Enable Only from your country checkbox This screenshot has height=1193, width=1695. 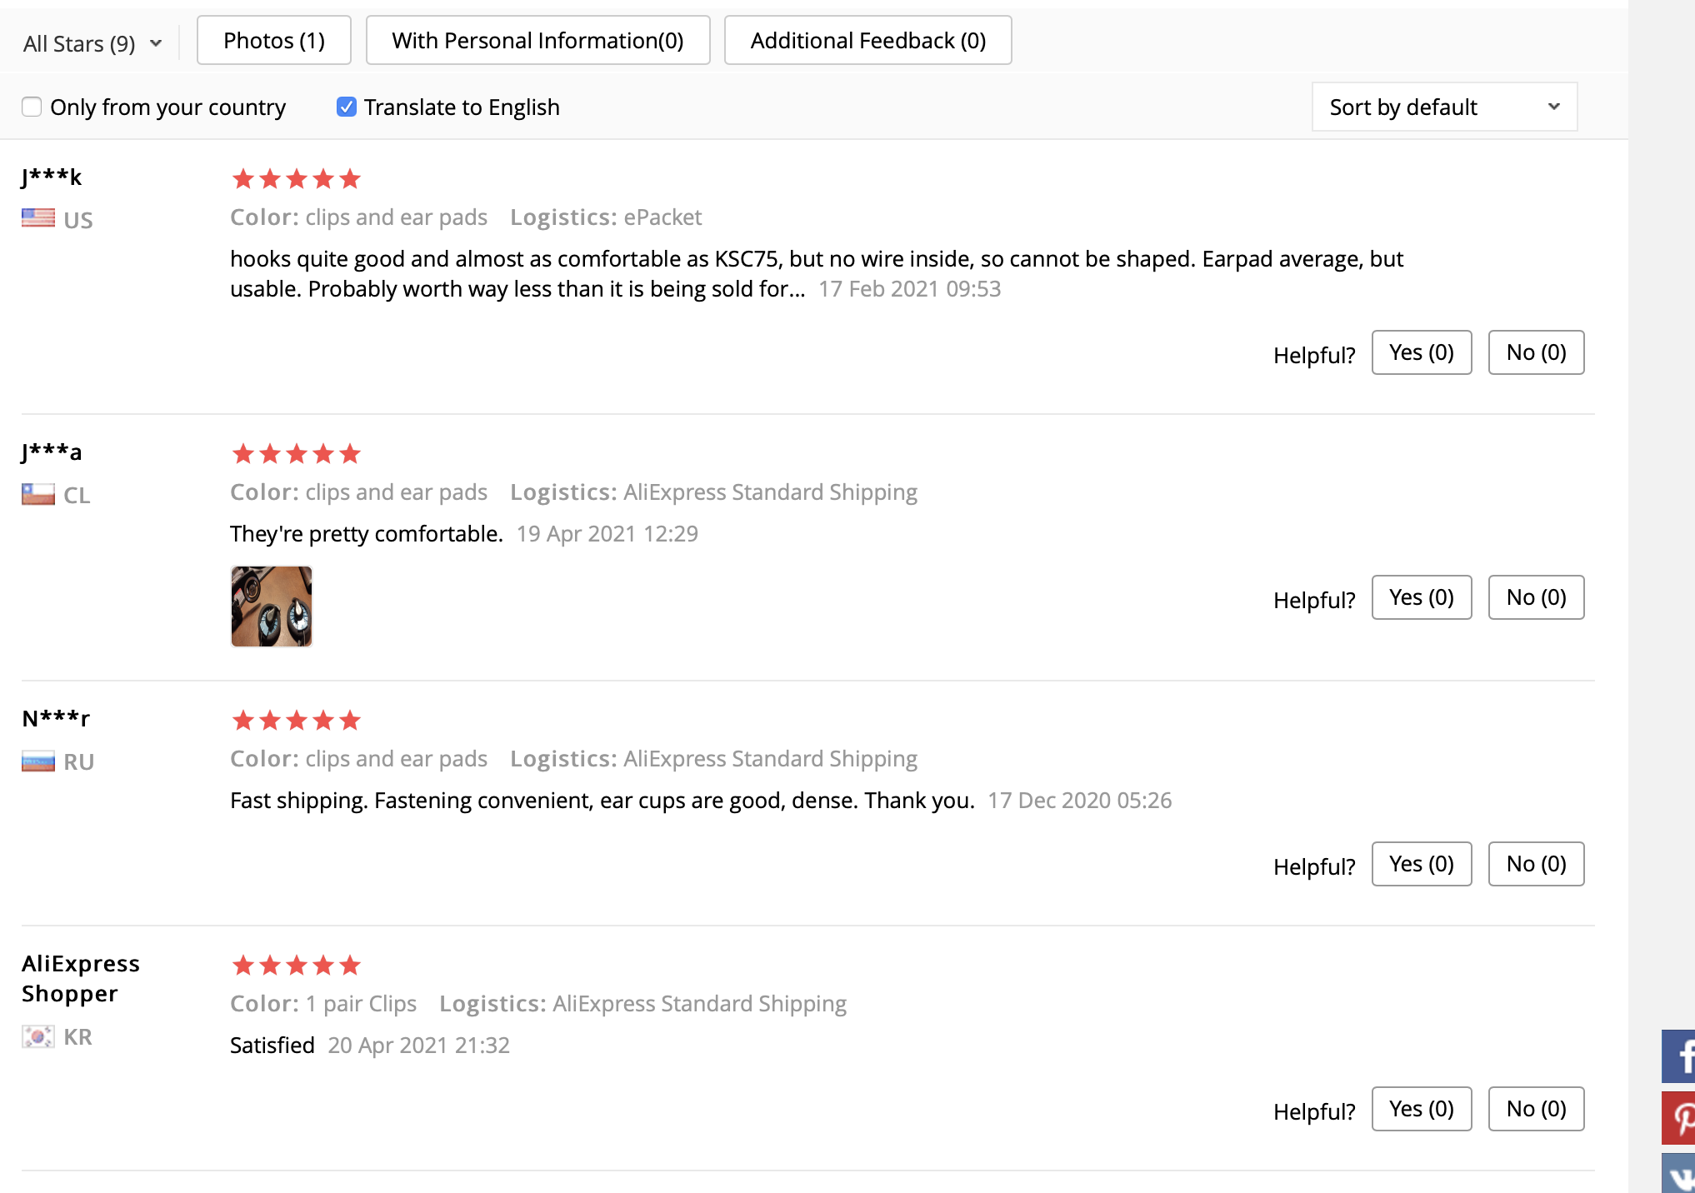(x=32, y=107)
